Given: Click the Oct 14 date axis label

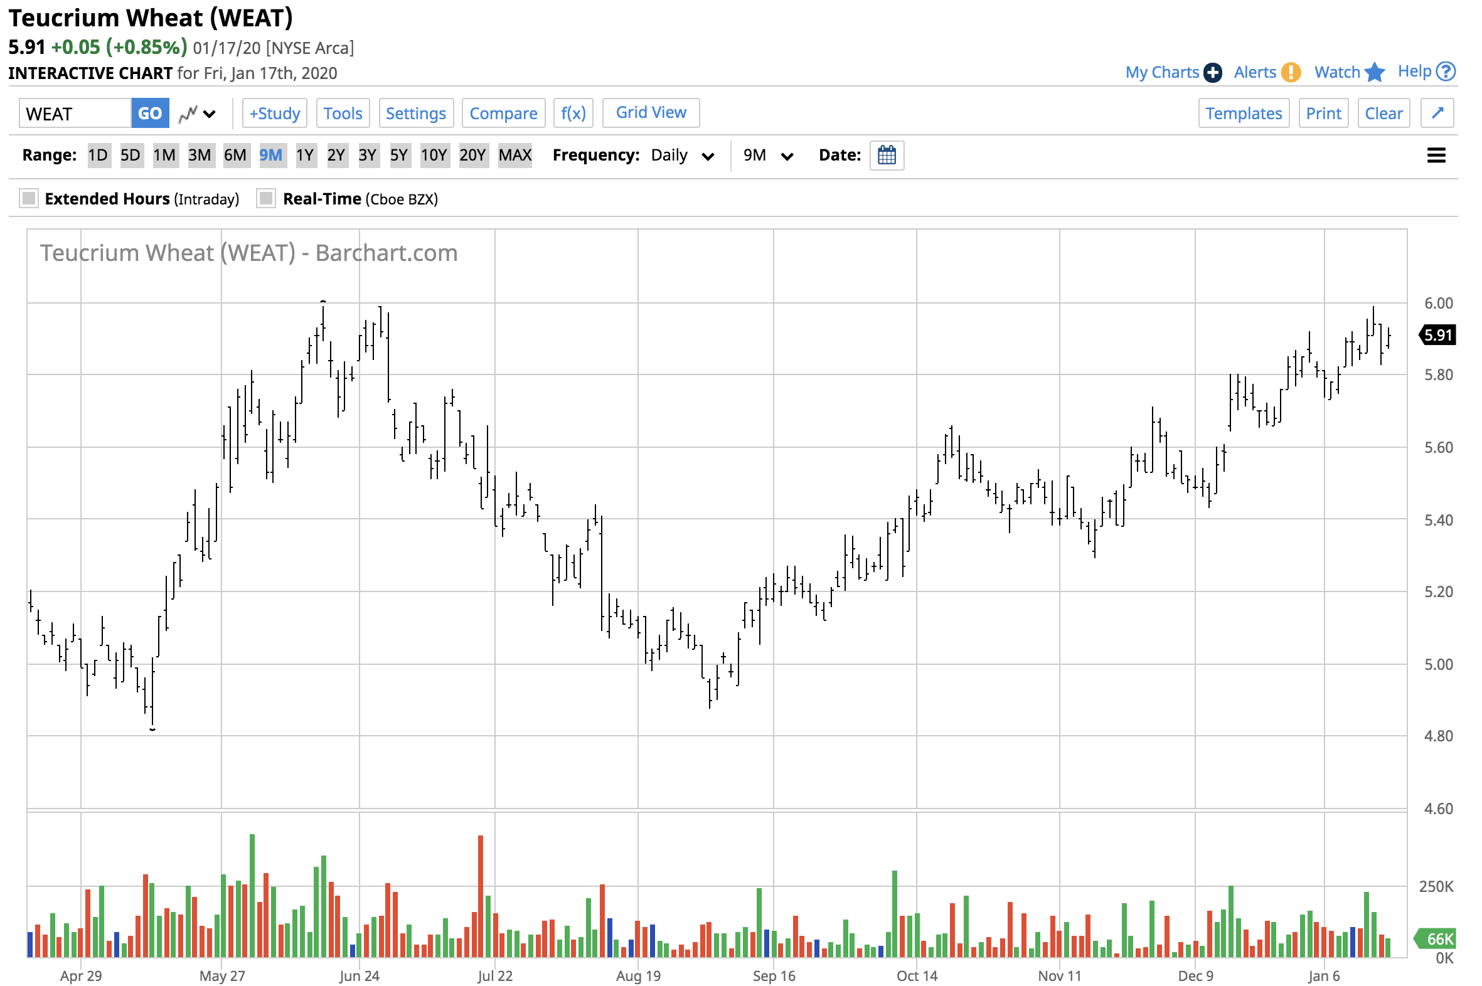Looking at the screenshot, I should point(917,976).
